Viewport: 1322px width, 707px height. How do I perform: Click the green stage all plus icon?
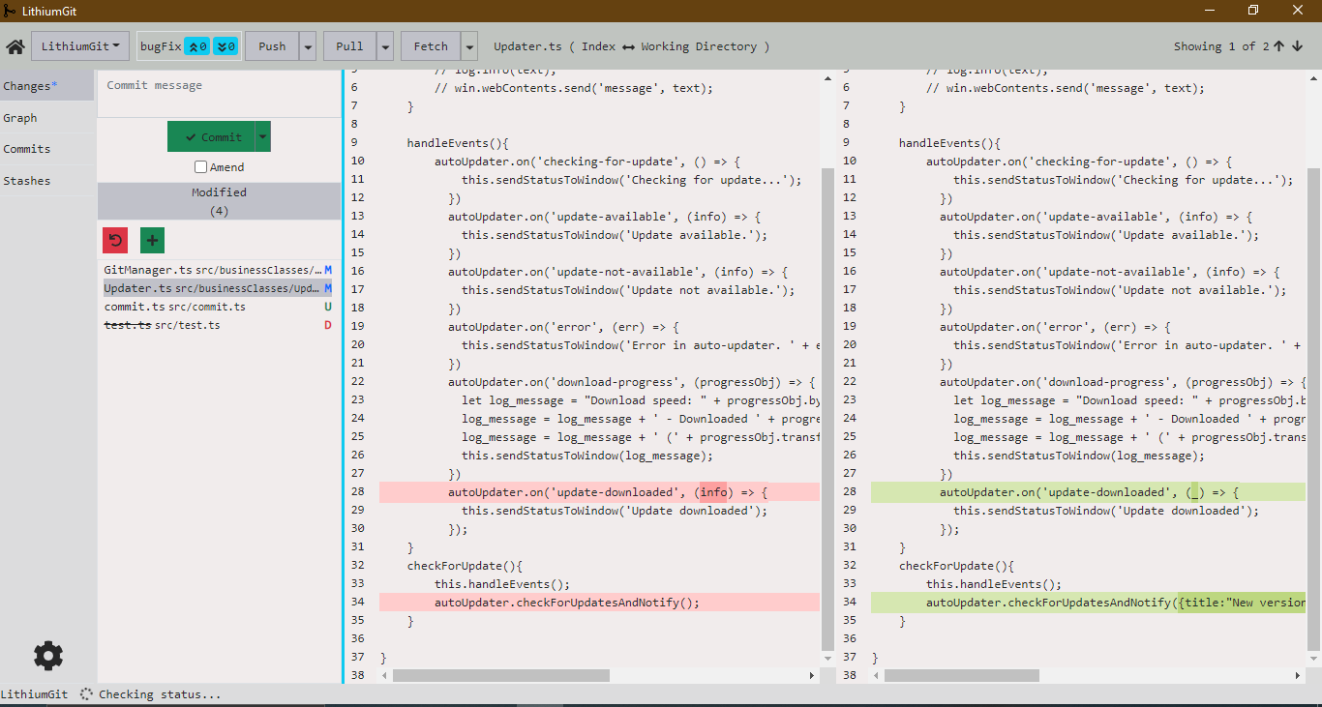point(152,240)
